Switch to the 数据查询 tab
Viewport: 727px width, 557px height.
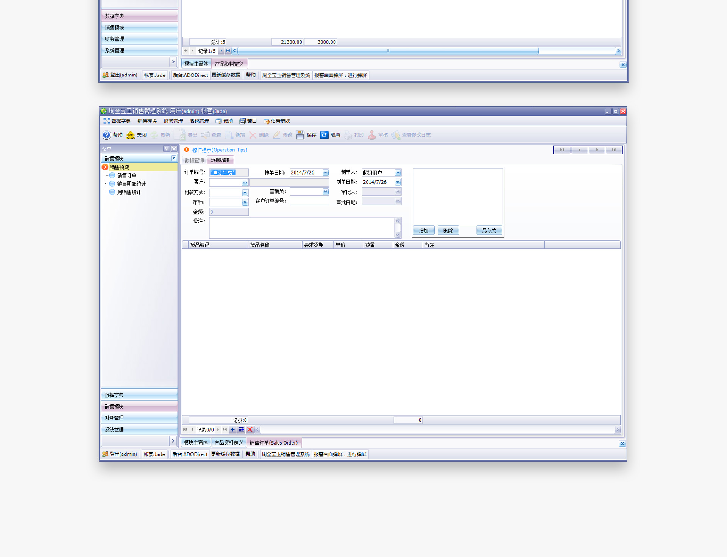(194, 160)
